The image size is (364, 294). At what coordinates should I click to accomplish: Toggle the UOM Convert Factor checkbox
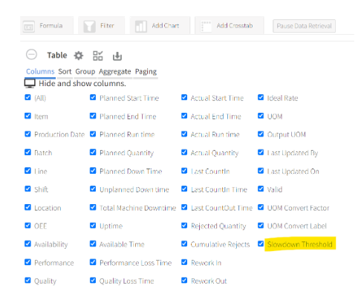[261, 207]
